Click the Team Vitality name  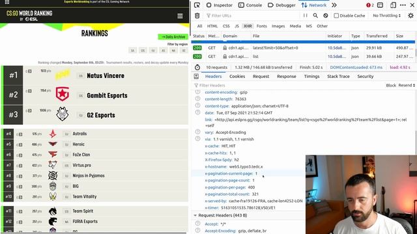[85, 196]
